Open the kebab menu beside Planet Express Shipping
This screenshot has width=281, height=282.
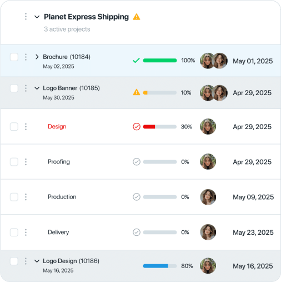pyautogui.click(x=26, y=17)
